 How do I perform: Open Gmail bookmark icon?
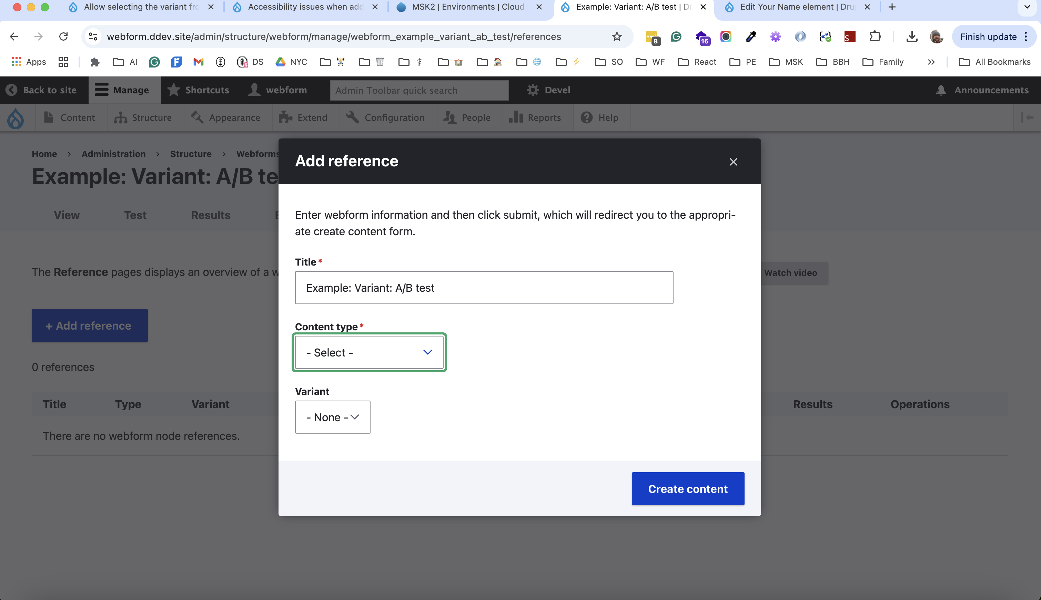(x=198, y=62)
